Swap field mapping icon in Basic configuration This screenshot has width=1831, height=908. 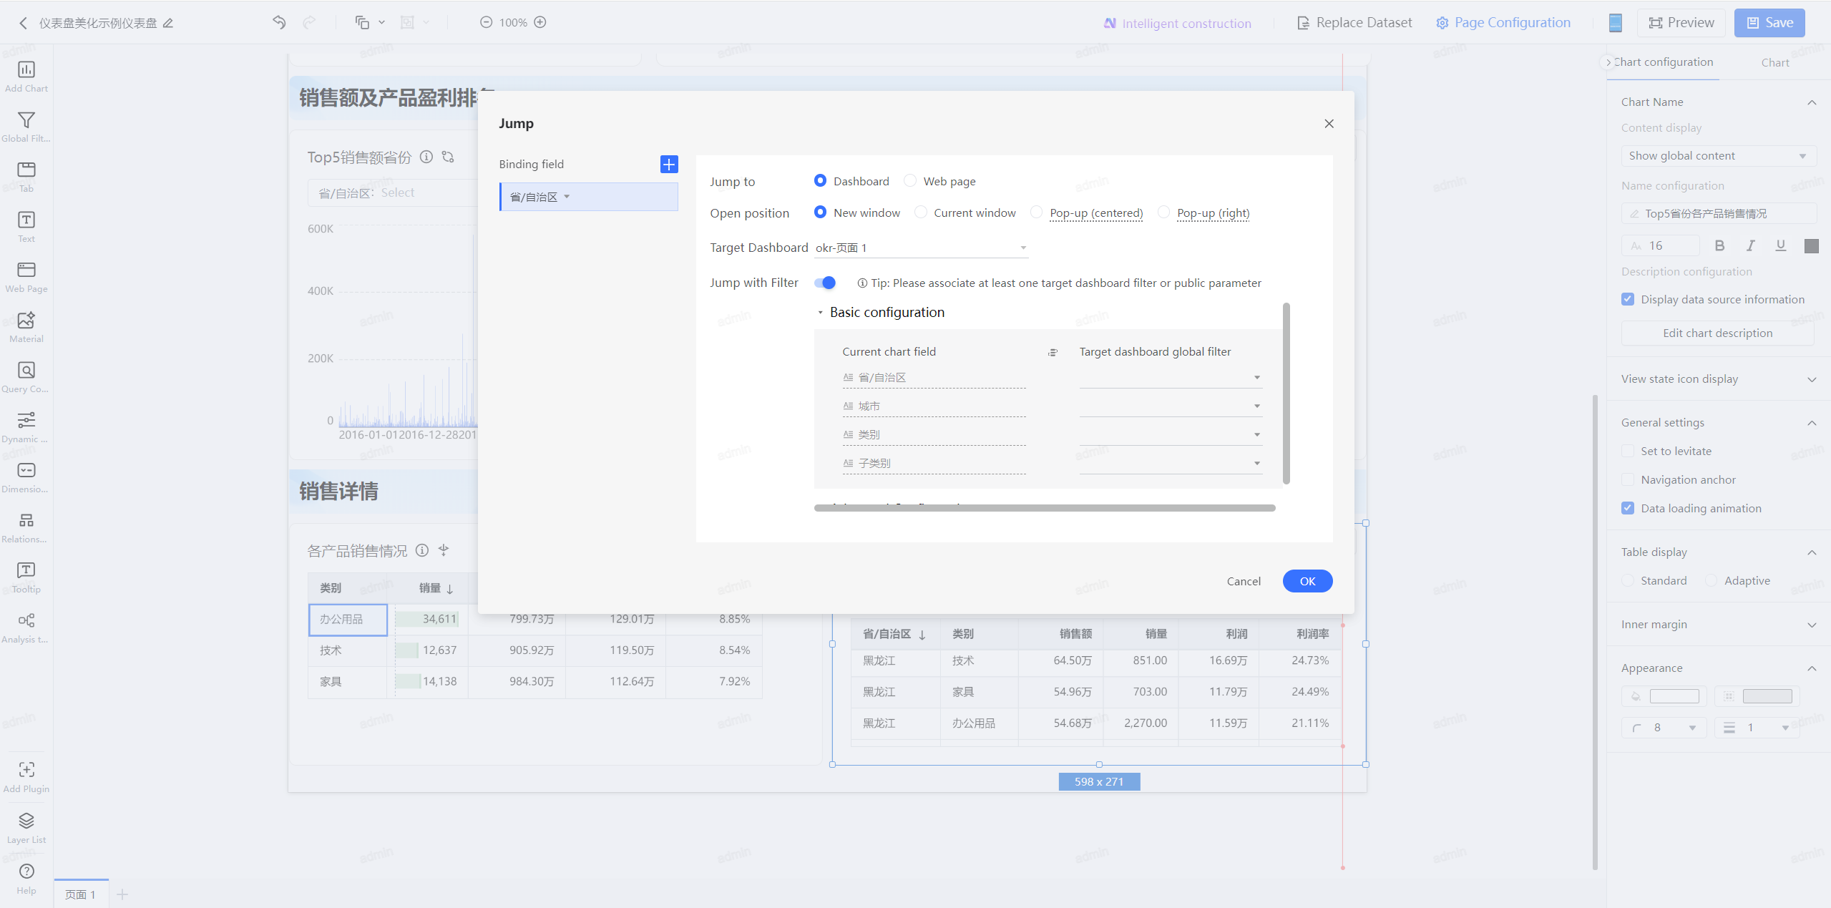[x=1053, y=352]
